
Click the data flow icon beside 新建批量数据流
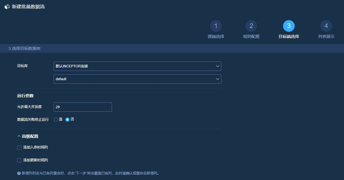tap(6, 6)
